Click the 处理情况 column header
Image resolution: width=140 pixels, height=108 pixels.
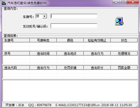pos(124,53)
